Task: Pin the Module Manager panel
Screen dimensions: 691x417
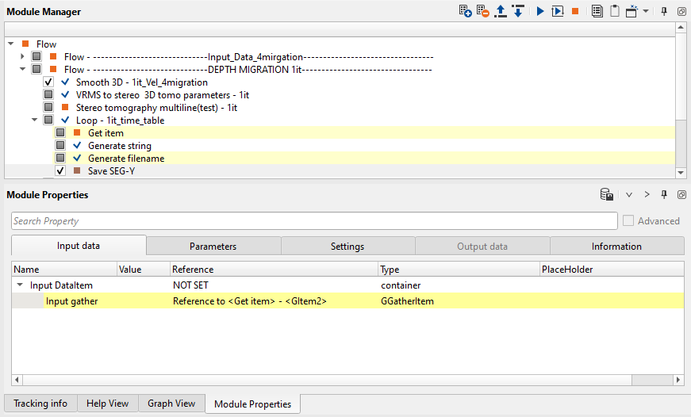Action: point(664,11)
